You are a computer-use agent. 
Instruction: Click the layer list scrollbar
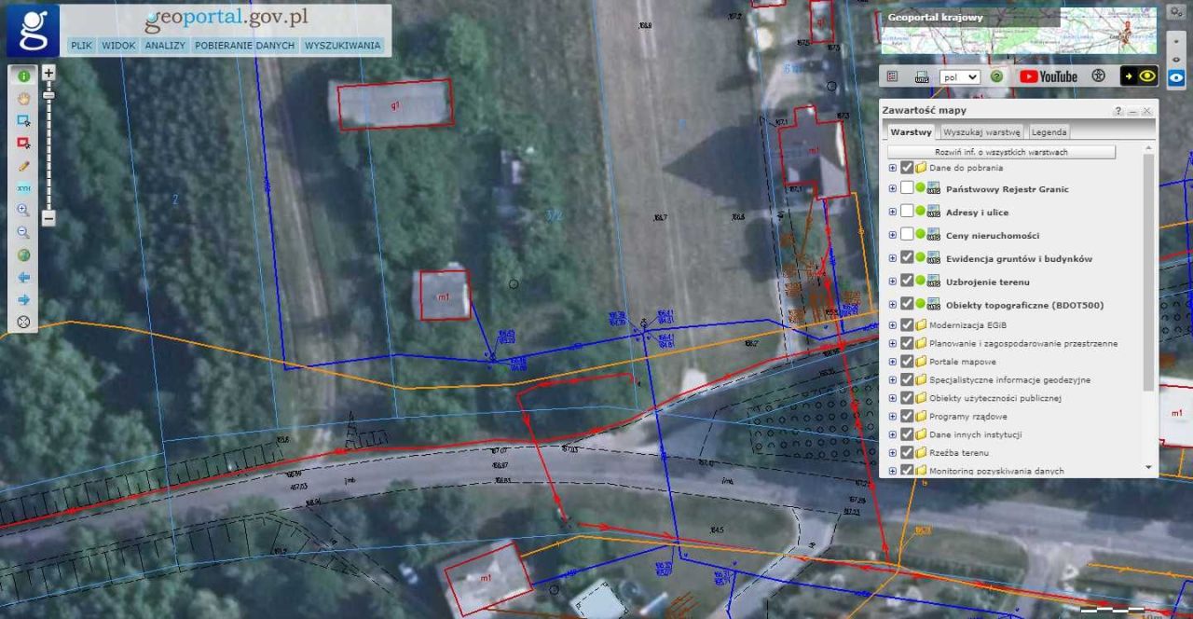(1148, 270)
